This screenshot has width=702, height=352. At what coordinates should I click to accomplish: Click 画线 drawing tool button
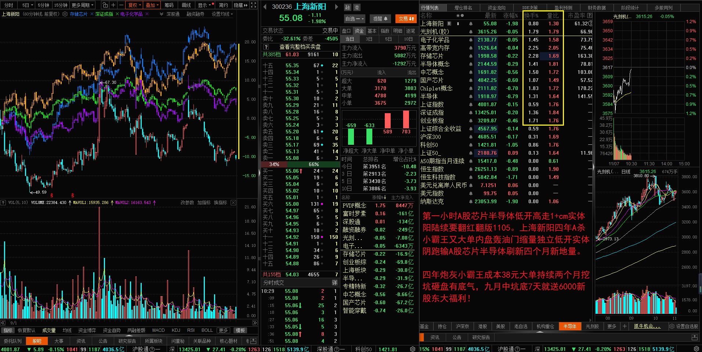pos(187,5)
